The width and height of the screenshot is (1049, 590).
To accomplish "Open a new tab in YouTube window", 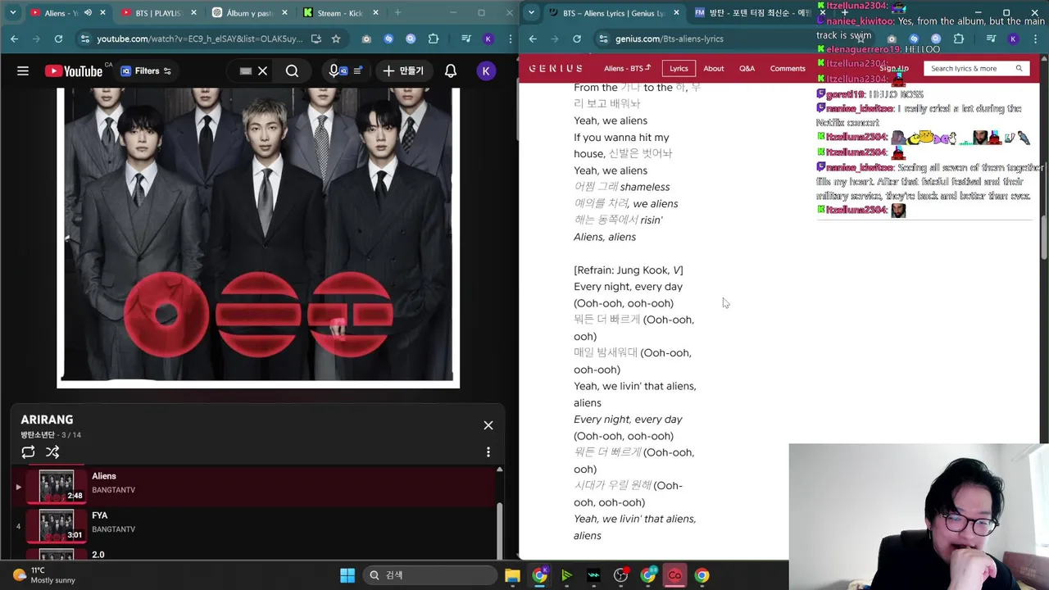I will (397, 13).
